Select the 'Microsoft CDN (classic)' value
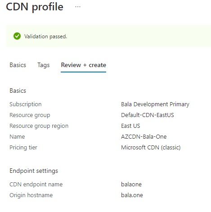The width and height of the screenshot is (211, 212). pyautogui.click(x=151, y=148)
